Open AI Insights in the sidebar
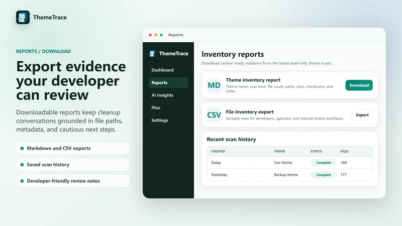 pos(168,95)
